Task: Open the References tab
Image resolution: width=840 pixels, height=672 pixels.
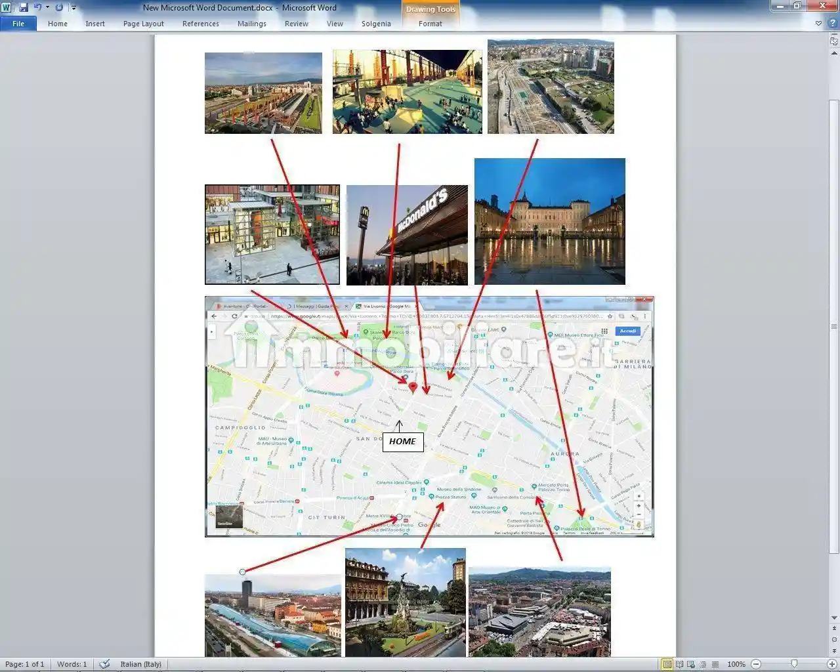Action: point(201,24)
